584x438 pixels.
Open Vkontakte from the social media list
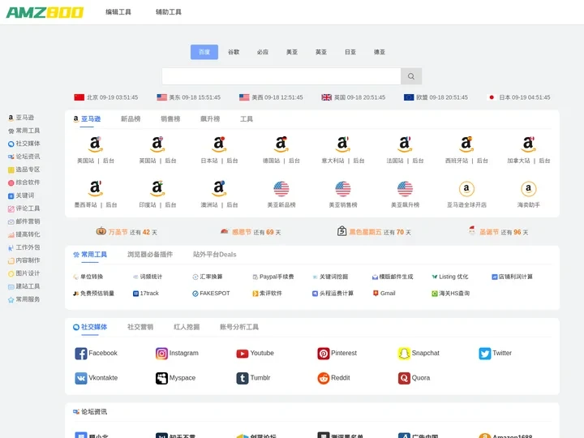pyautogui.click(x=96, y=378)
